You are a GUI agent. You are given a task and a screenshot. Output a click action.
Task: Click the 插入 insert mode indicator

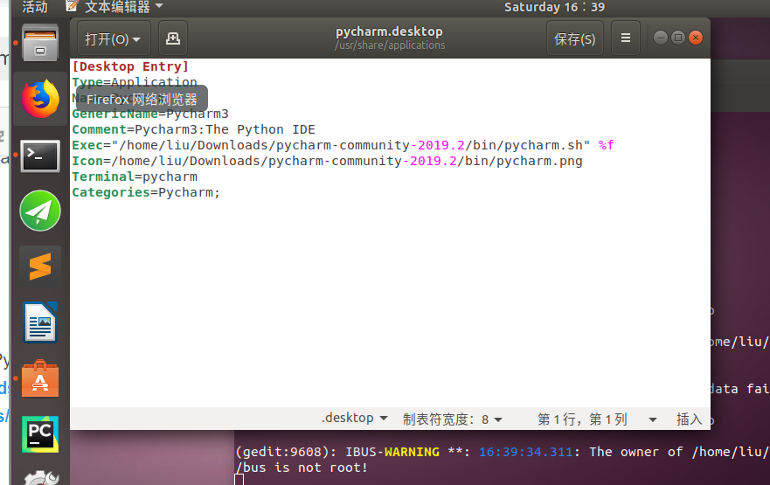pos(689,419)
